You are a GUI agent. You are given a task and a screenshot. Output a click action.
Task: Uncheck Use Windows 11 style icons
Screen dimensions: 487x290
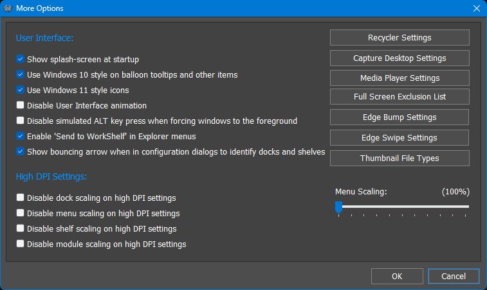point(20,90)
